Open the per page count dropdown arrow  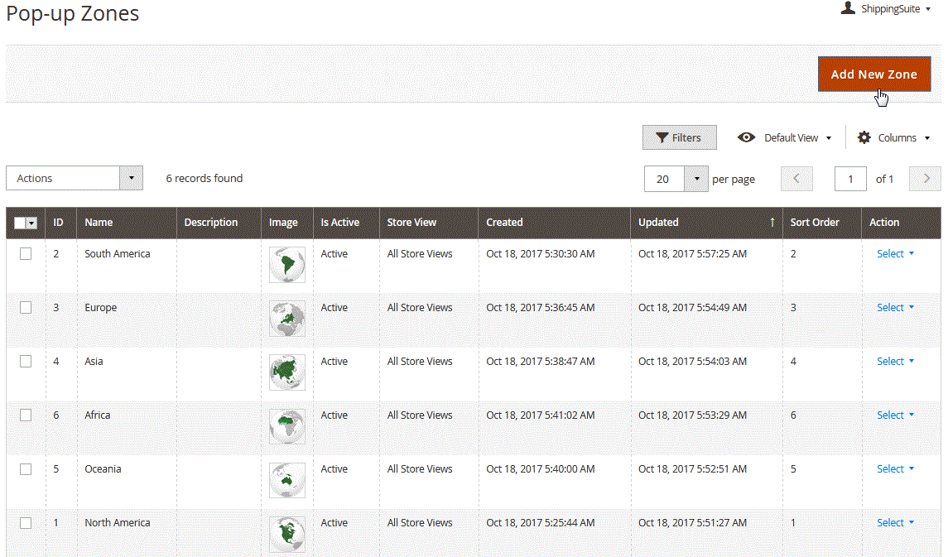[696, 179]
